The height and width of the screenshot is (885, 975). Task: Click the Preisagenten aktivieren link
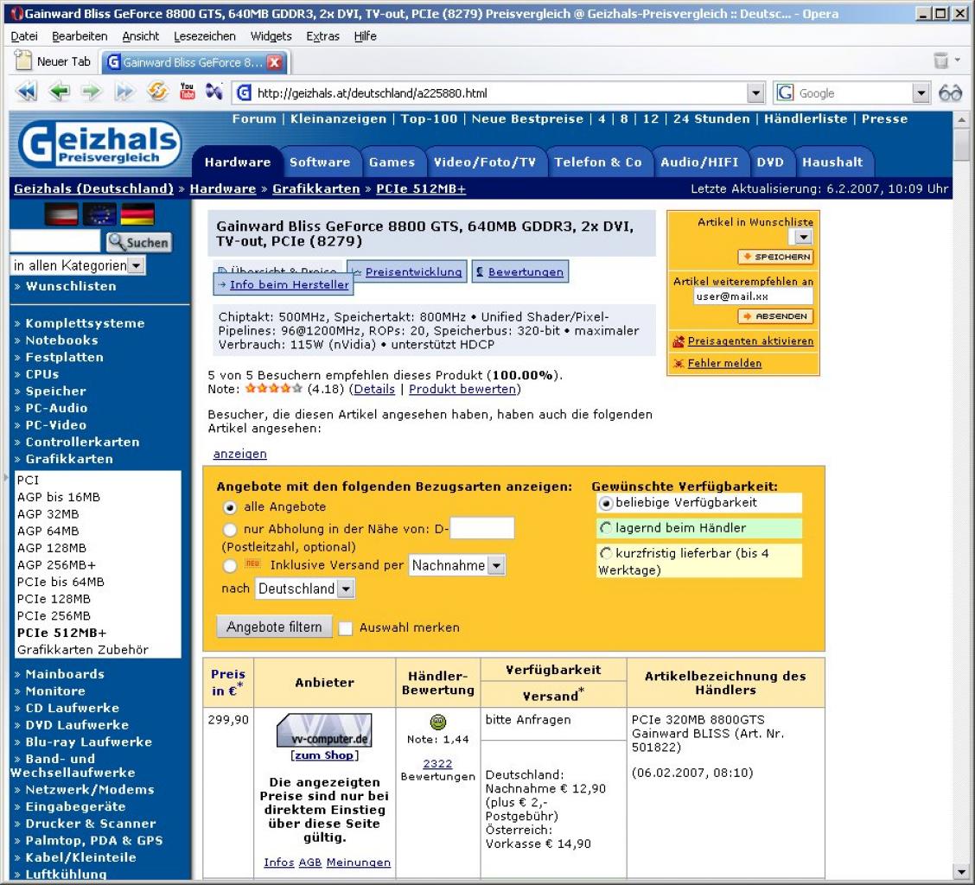[x=750, y=341]
